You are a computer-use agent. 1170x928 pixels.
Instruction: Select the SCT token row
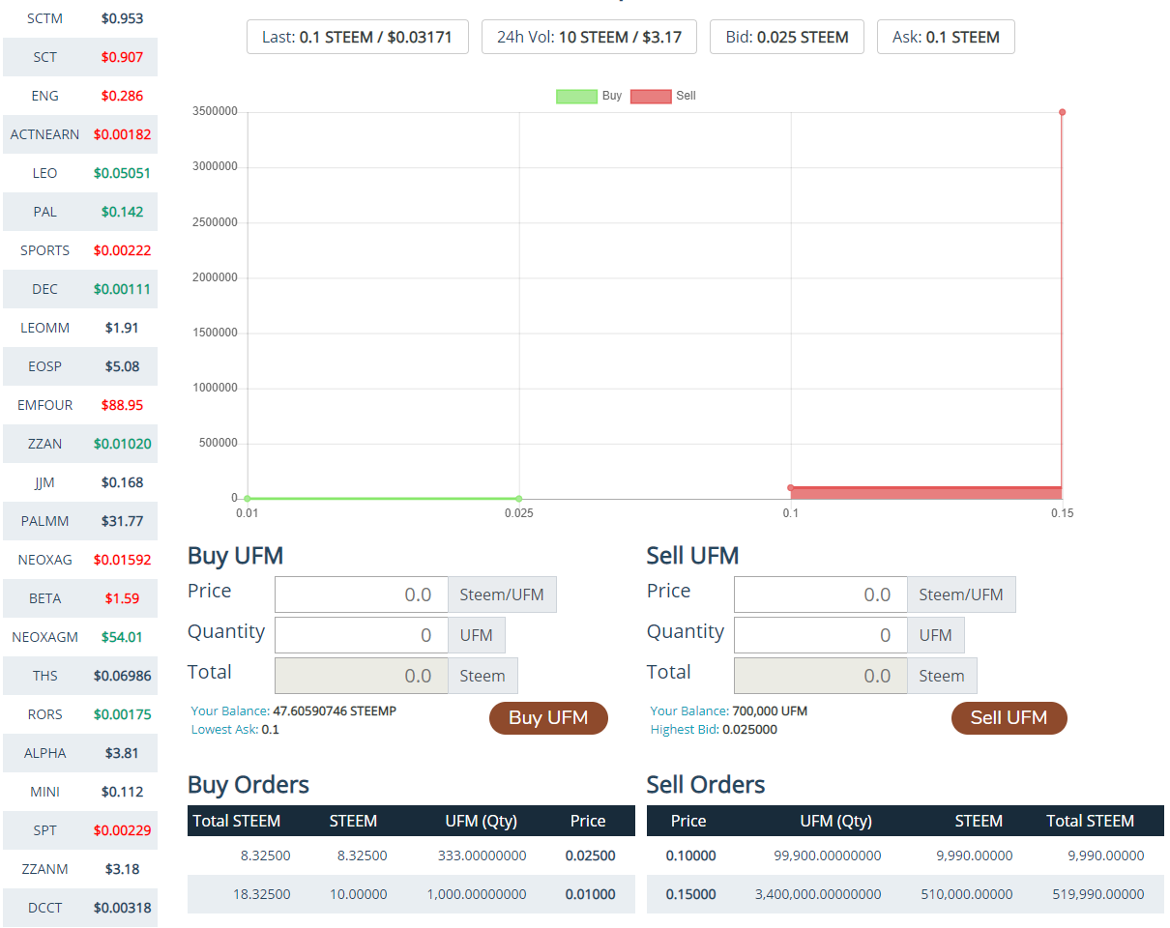[80, 57]
